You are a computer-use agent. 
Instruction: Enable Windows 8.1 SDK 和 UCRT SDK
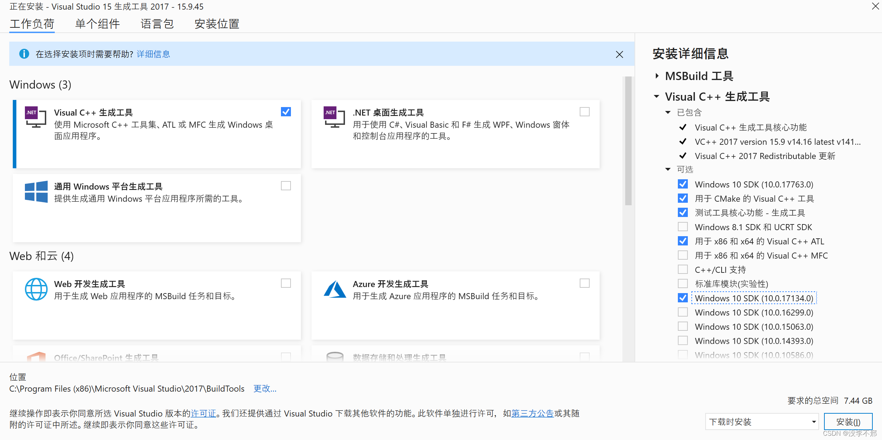tap(682, 227)
